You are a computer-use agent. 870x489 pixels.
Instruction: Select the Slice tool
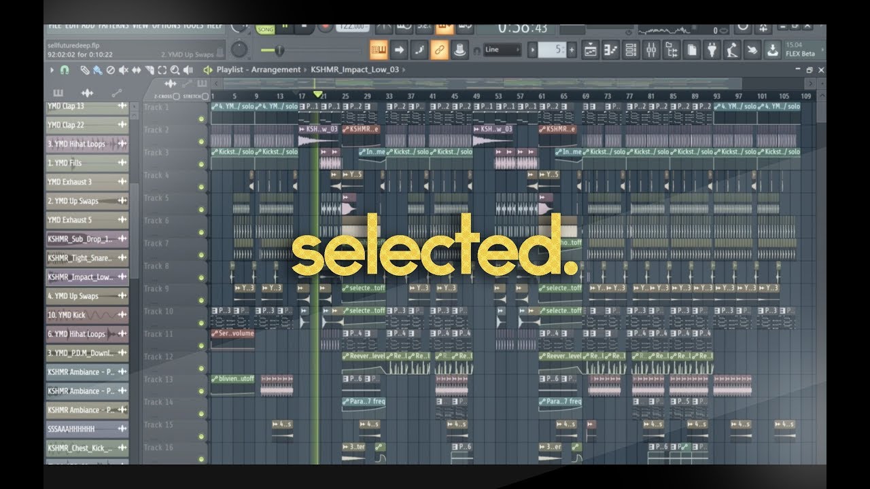click(149, 69)
